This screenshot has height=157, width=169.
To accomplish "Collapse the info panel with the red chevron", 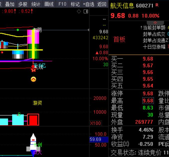I will [x=155, y=23].
